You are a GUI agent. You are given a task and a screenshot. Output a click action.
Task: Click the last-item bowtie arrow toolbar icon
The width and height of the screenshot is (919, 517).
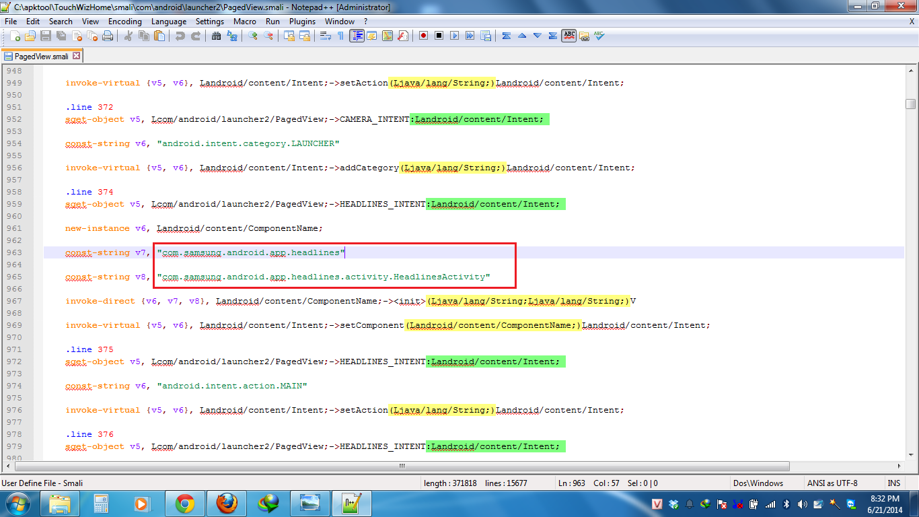click(x=552, y=36)
